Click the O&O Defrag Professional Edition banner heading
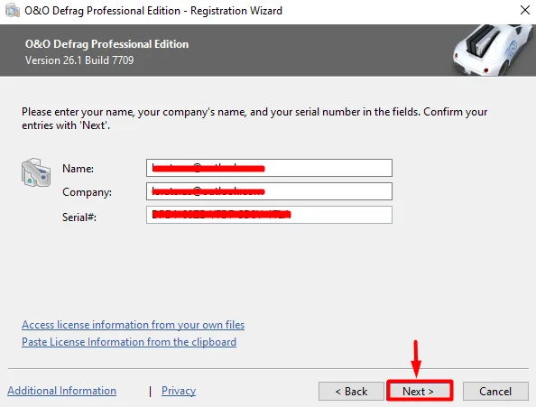The height and width of the screenshot is (407, 536). (106, 44)
